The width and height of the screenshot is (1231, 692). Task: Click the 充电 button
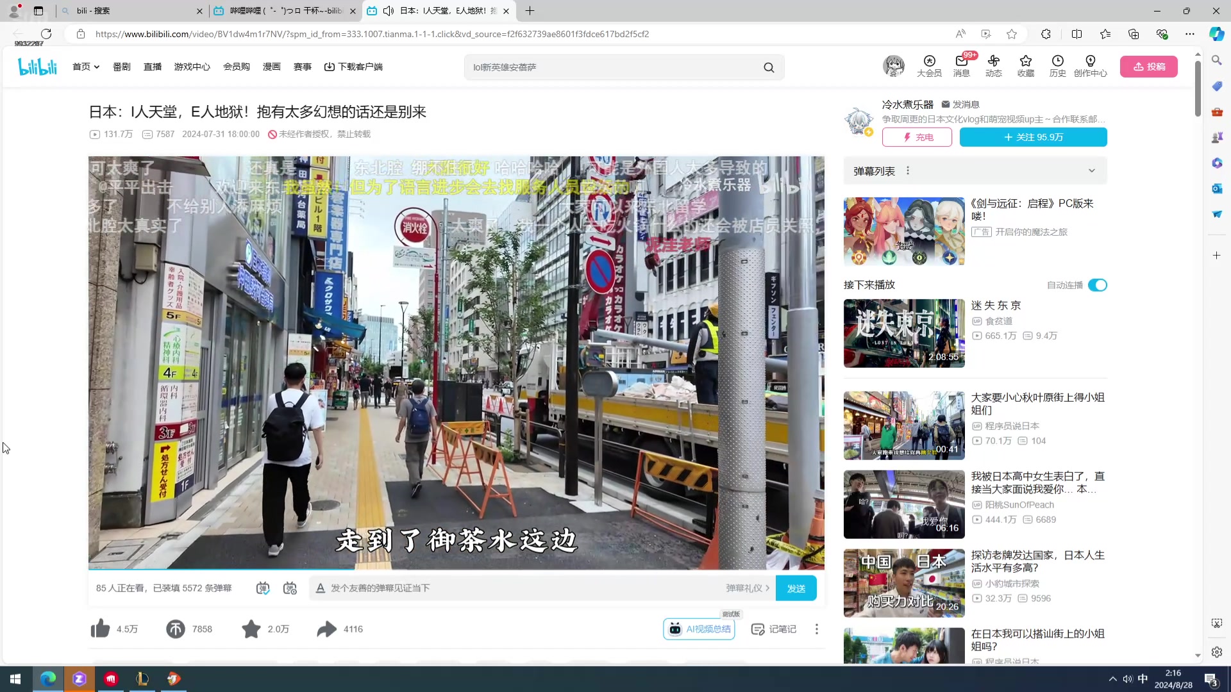point(917,137)
